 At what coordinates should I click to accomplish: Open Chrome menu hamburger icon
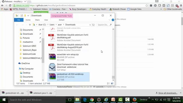click(181, 5)
